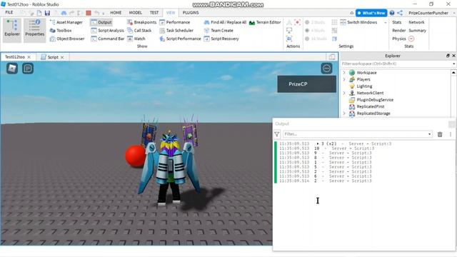Open the Watch window
This screenshot has height=257, width=457.
pos(136,39)
